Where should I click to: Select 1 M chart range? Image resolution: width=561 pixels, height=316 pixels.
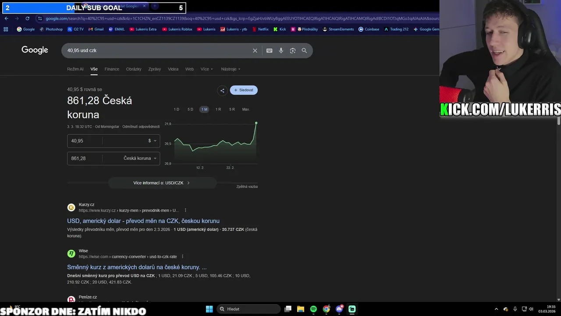[x=204, y=109]
